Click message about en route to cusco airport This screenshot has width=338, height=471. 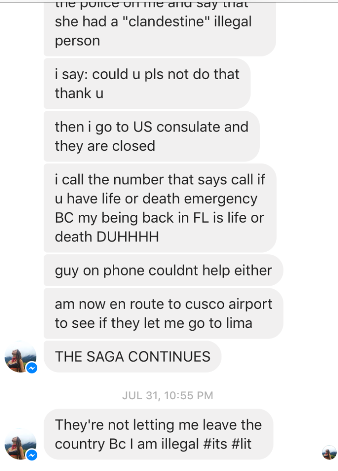point(163,313)
